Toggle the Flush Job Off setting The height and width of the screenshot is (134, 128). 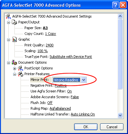click(x=50, y=103)
